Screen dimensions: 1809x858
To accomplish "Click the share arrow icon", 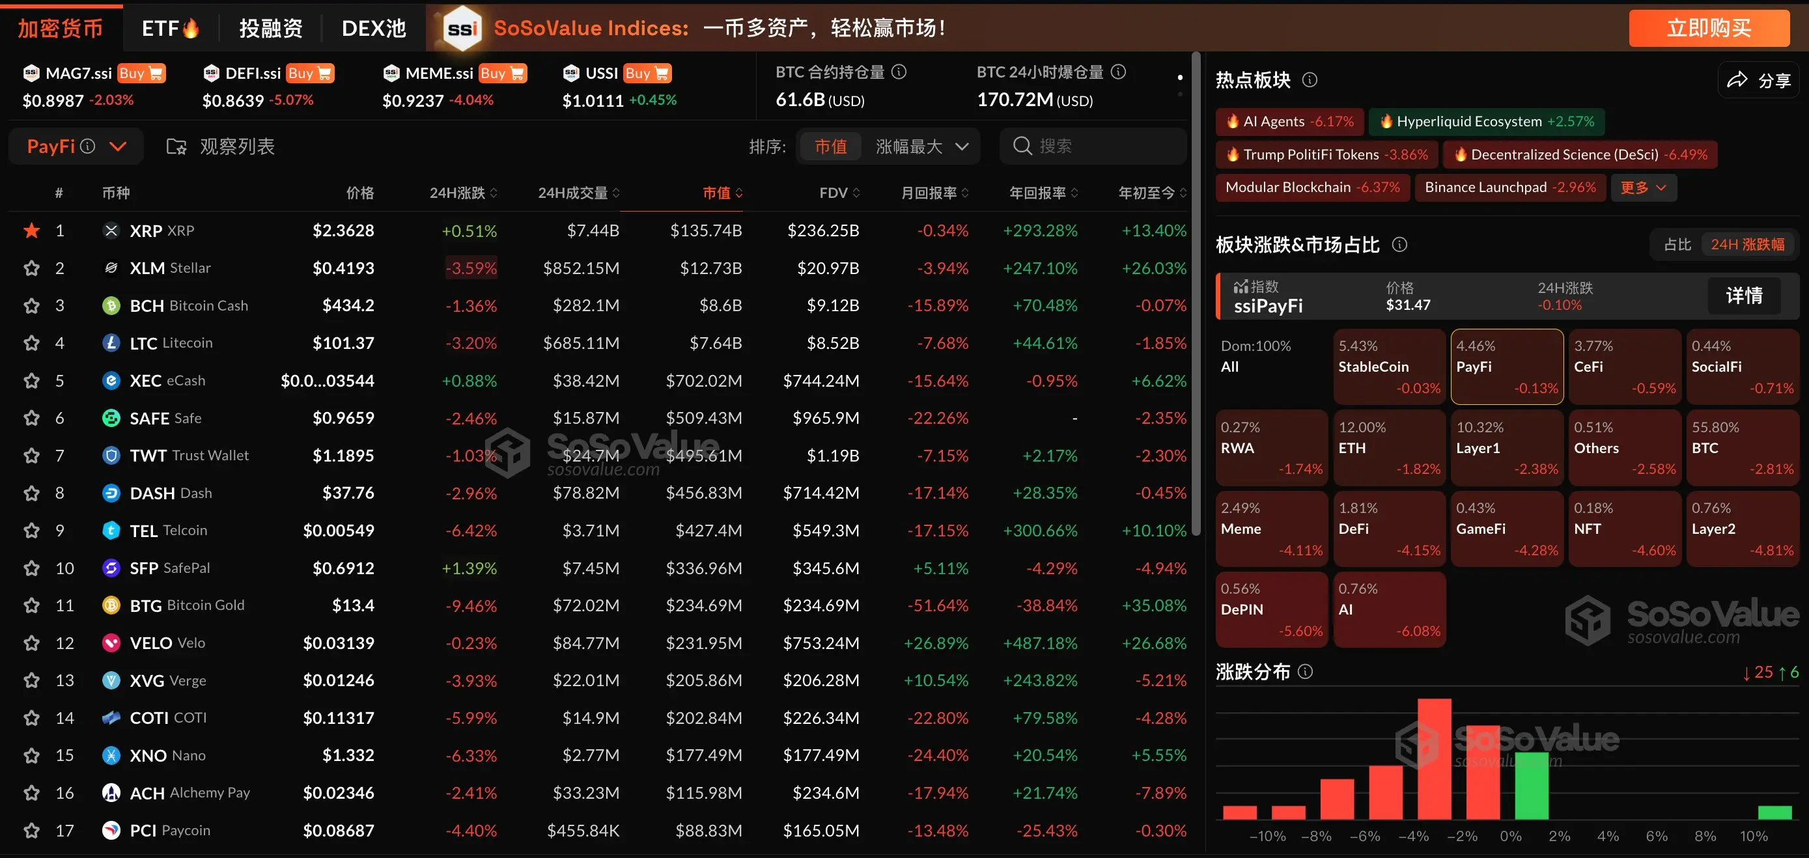I will click(1737, 80).
